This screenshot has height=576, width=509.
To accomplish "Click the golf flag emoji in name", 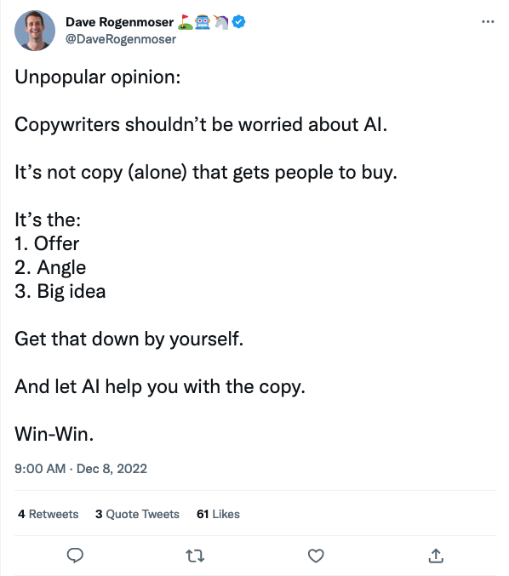I will point(186,22).
